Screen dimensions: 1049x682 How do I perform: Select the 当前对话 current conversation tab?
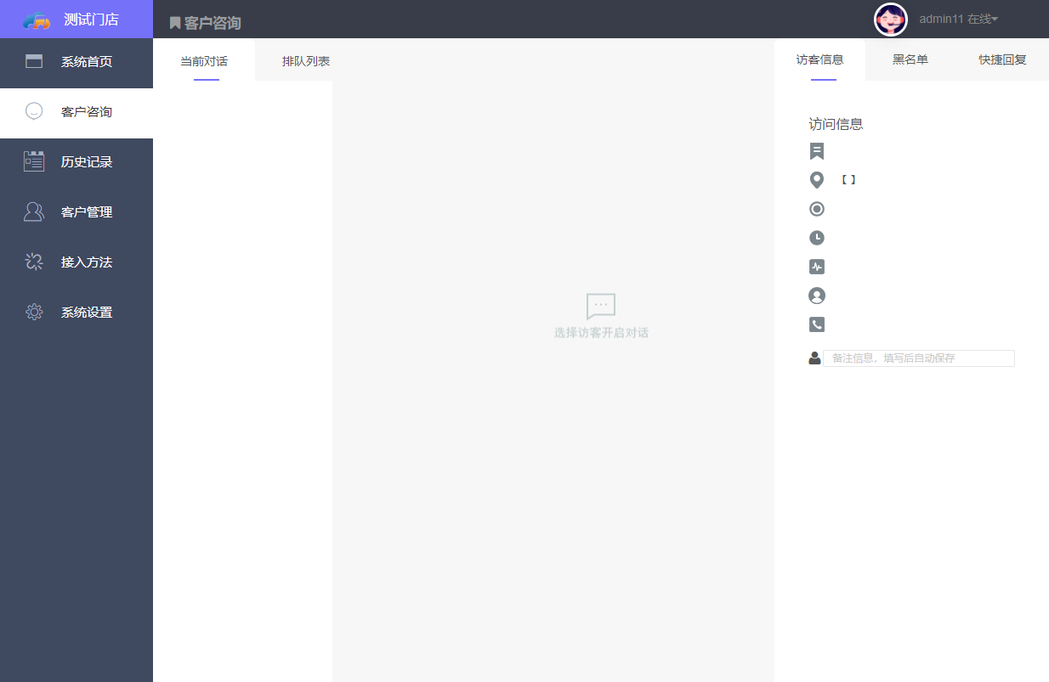(204, 60)
